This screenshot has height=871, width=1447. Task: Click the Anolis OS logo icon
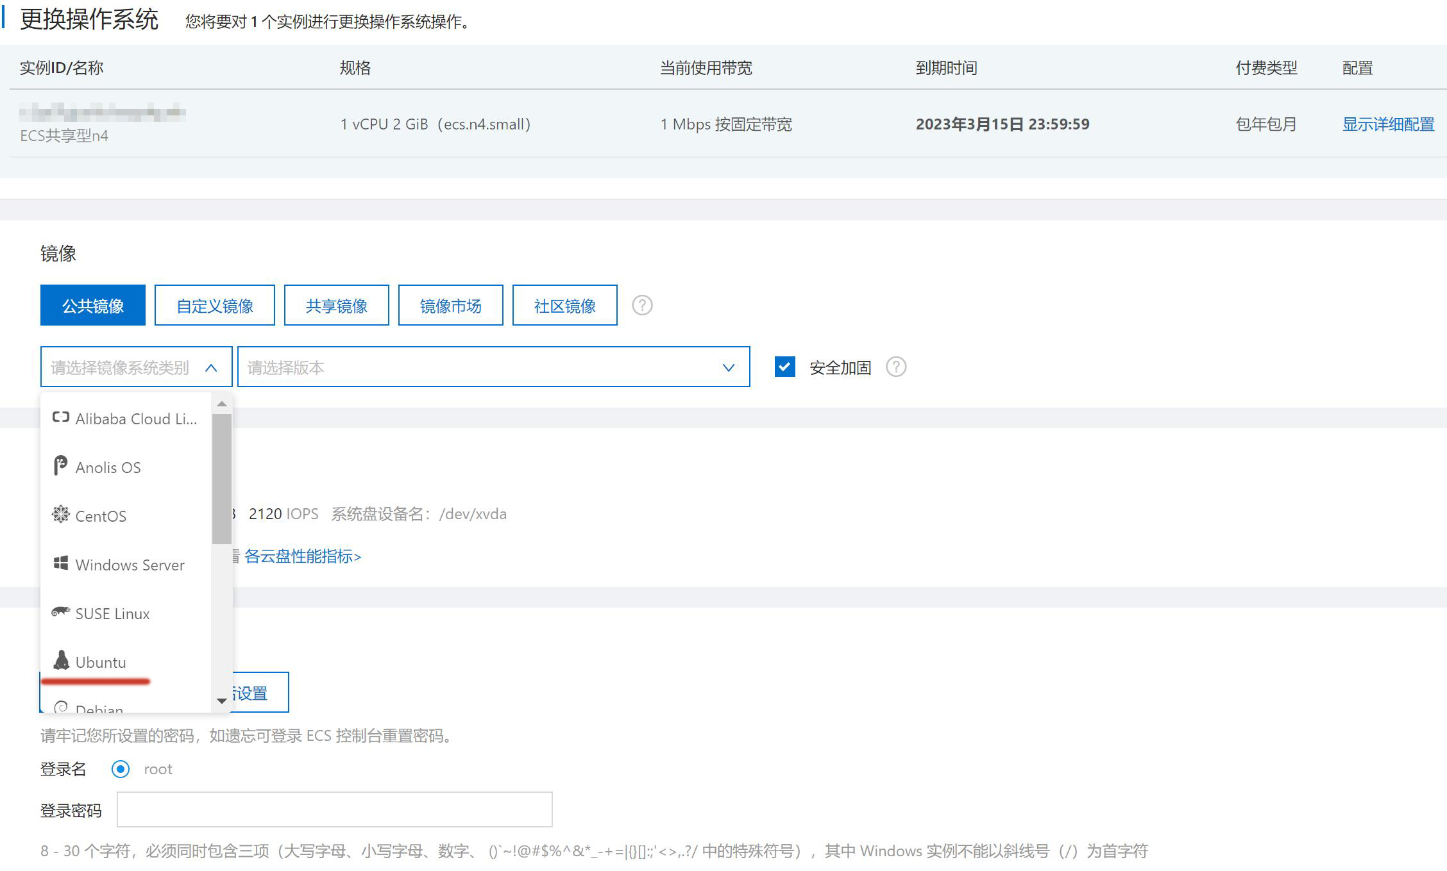[x=60, y=466]
